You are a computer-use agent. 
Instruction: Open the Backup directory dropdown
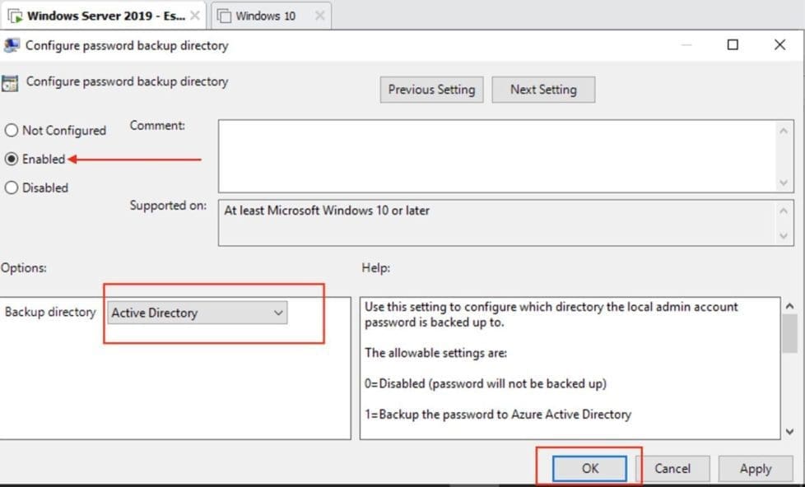click(x=280, y=313)
